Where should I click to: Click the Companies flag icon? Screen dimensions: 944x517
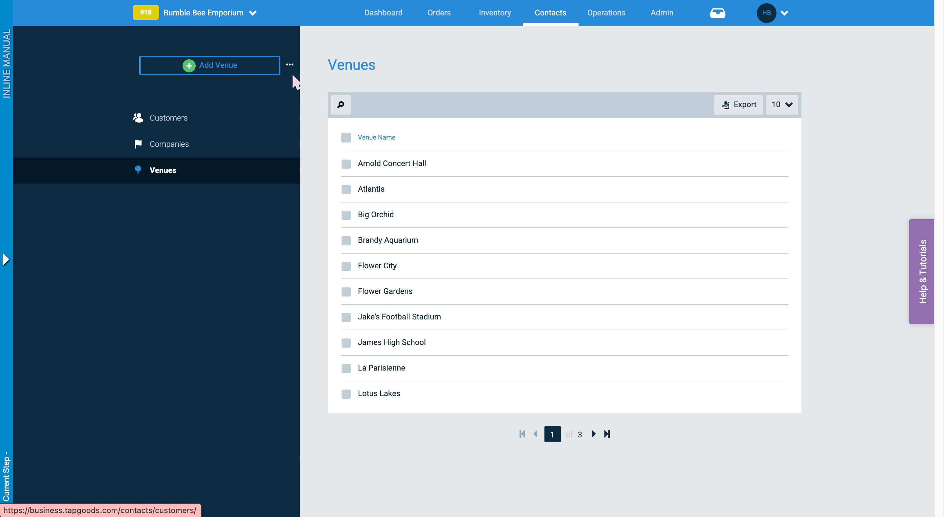138,144
